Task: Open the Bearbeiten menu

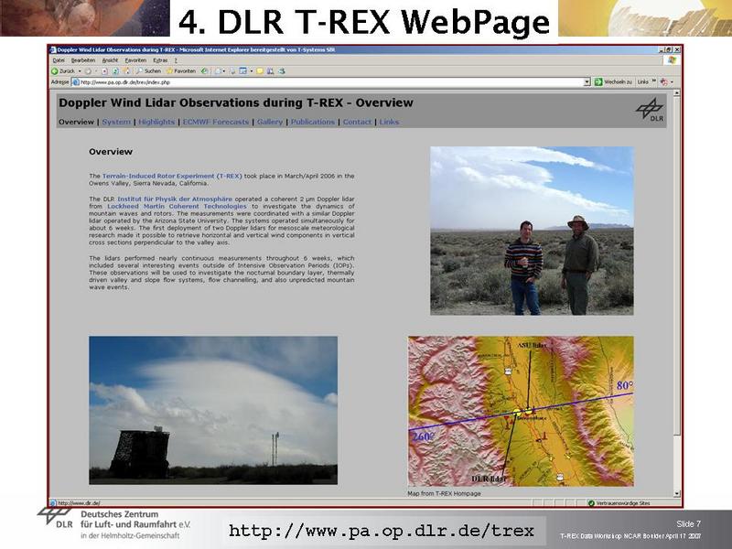Action: point(83,60)
